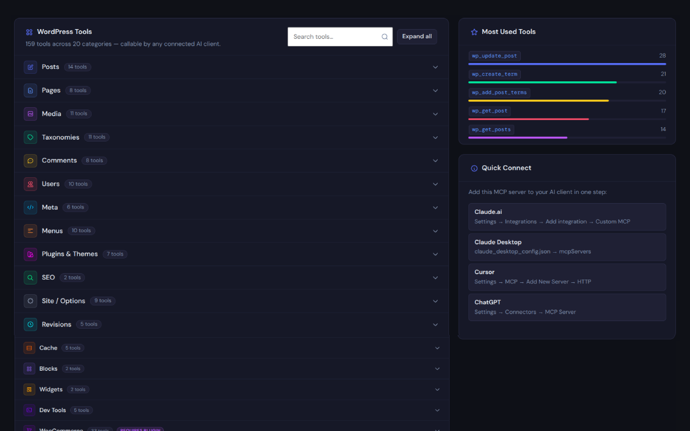Click the SEO magnifier icon
The width and height of the screenshot is (690, 431).
tap(30, 277)
